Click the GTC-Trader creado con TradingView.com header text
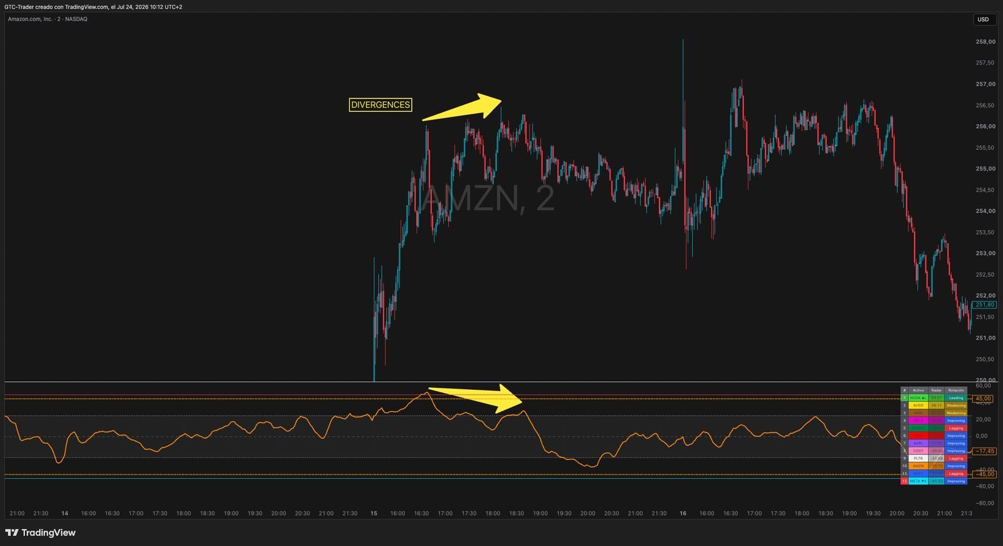Screen dimensions: 1003x546 tap(93, 7)
